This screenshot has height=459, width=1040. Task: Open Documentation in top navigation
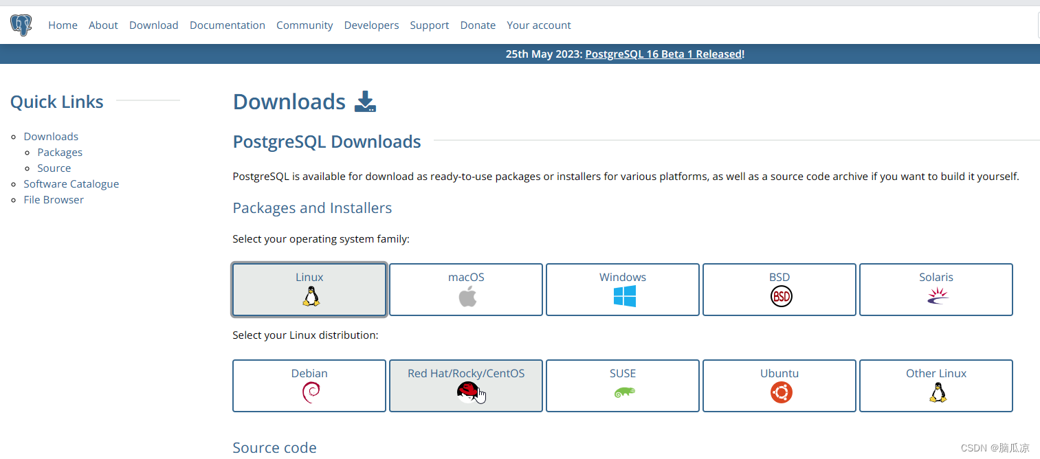pos(228,25)
